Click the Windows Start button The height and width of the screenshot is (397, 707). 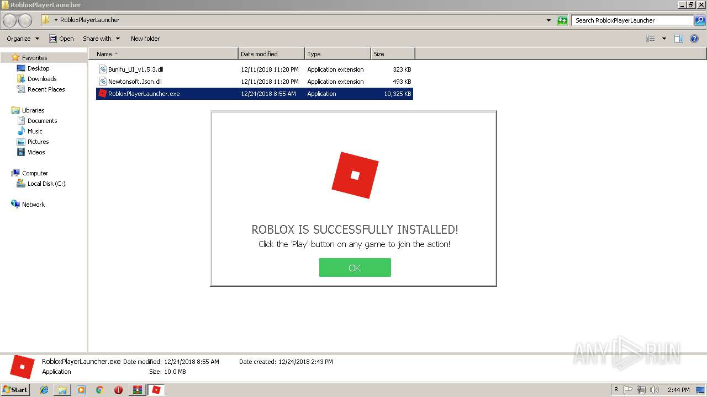coord(15,389)
